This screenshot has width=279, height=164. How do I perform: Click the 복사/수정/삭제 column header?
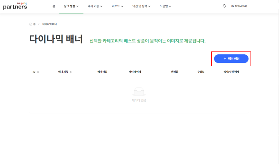231,72
